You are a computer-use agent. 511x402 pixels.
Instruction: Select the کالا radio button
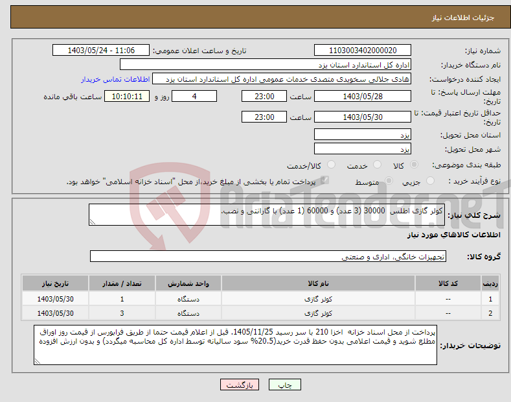[x=414, y=165]
